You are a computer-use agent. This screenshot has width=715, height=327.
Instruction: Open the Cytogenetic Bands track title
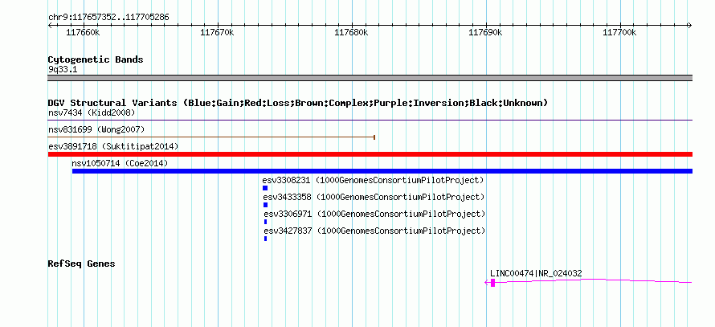(96, 59)
